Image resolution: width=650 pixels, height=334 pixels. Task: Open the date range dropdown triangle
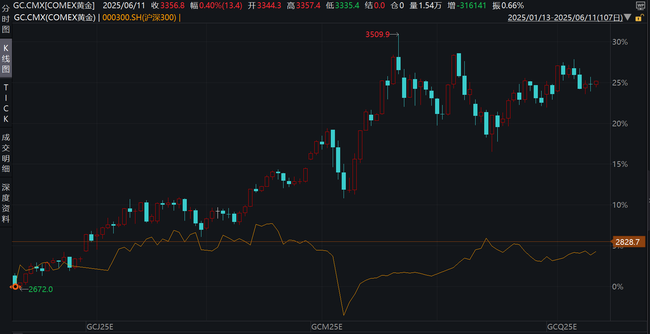coord(628,18)
